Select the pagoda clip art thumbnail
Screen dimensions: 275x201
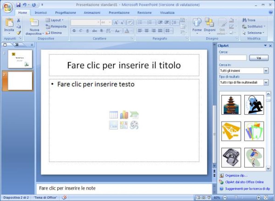click(x=231, y=105)
